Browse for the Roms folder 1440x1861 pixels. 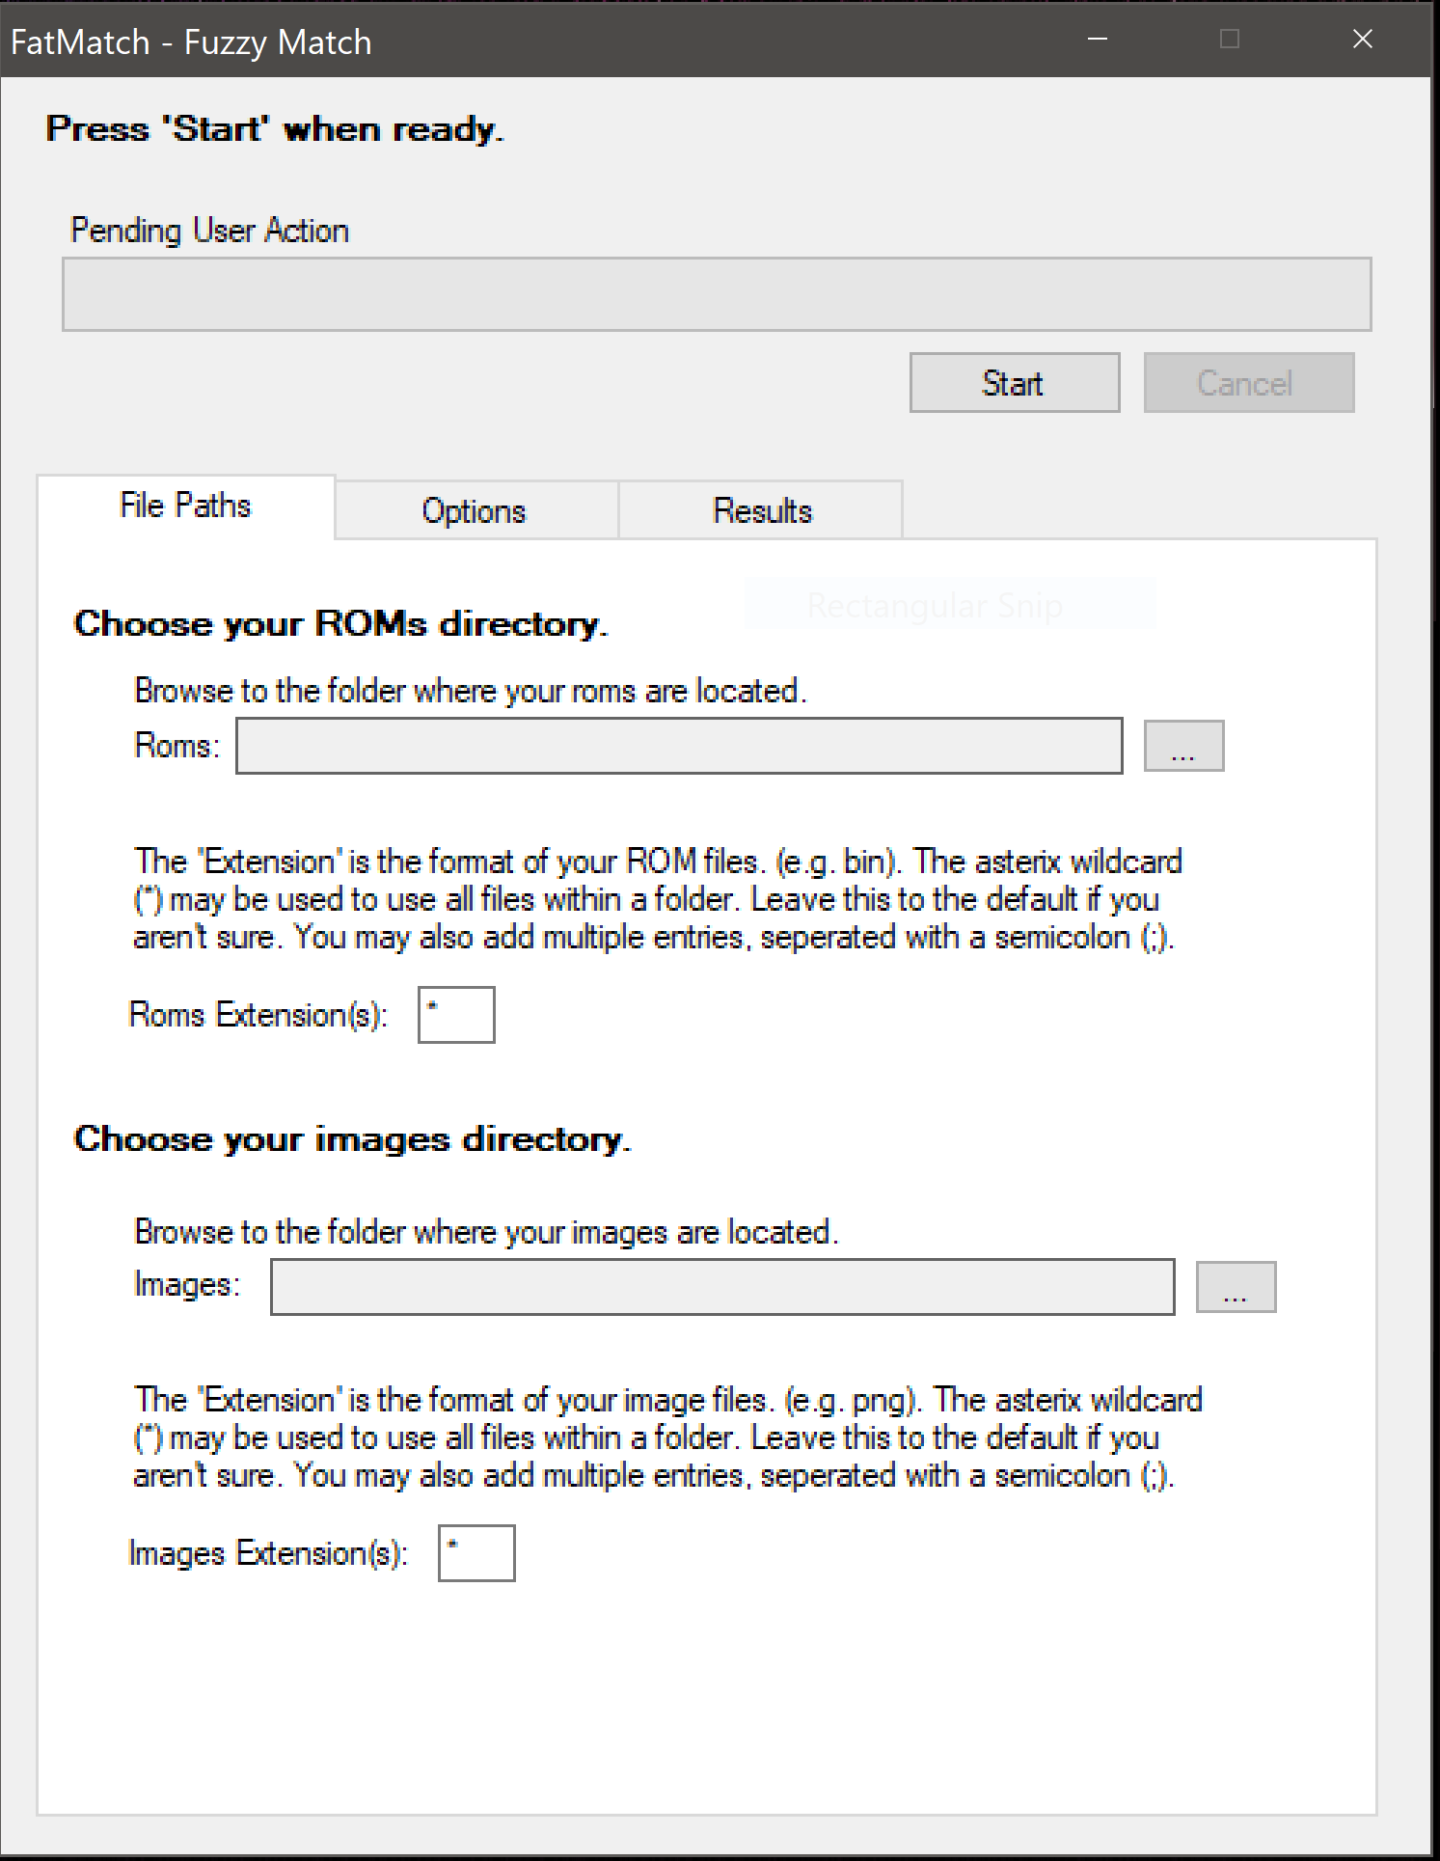click(x=1183, y=746)
